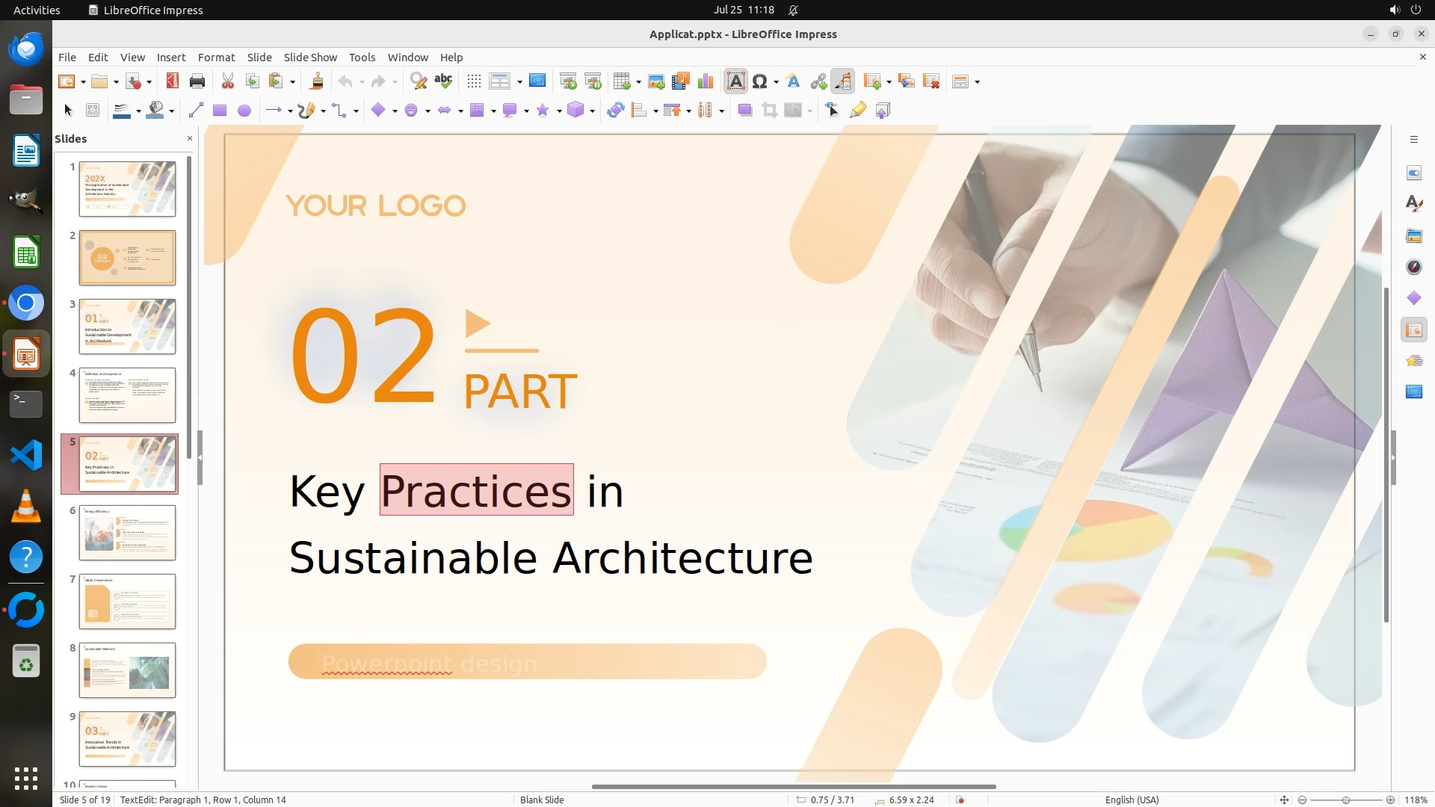Open the Slide Show menu
Image resolution: width=1435 pixels, height=807 pixels.
coord(310,58)
